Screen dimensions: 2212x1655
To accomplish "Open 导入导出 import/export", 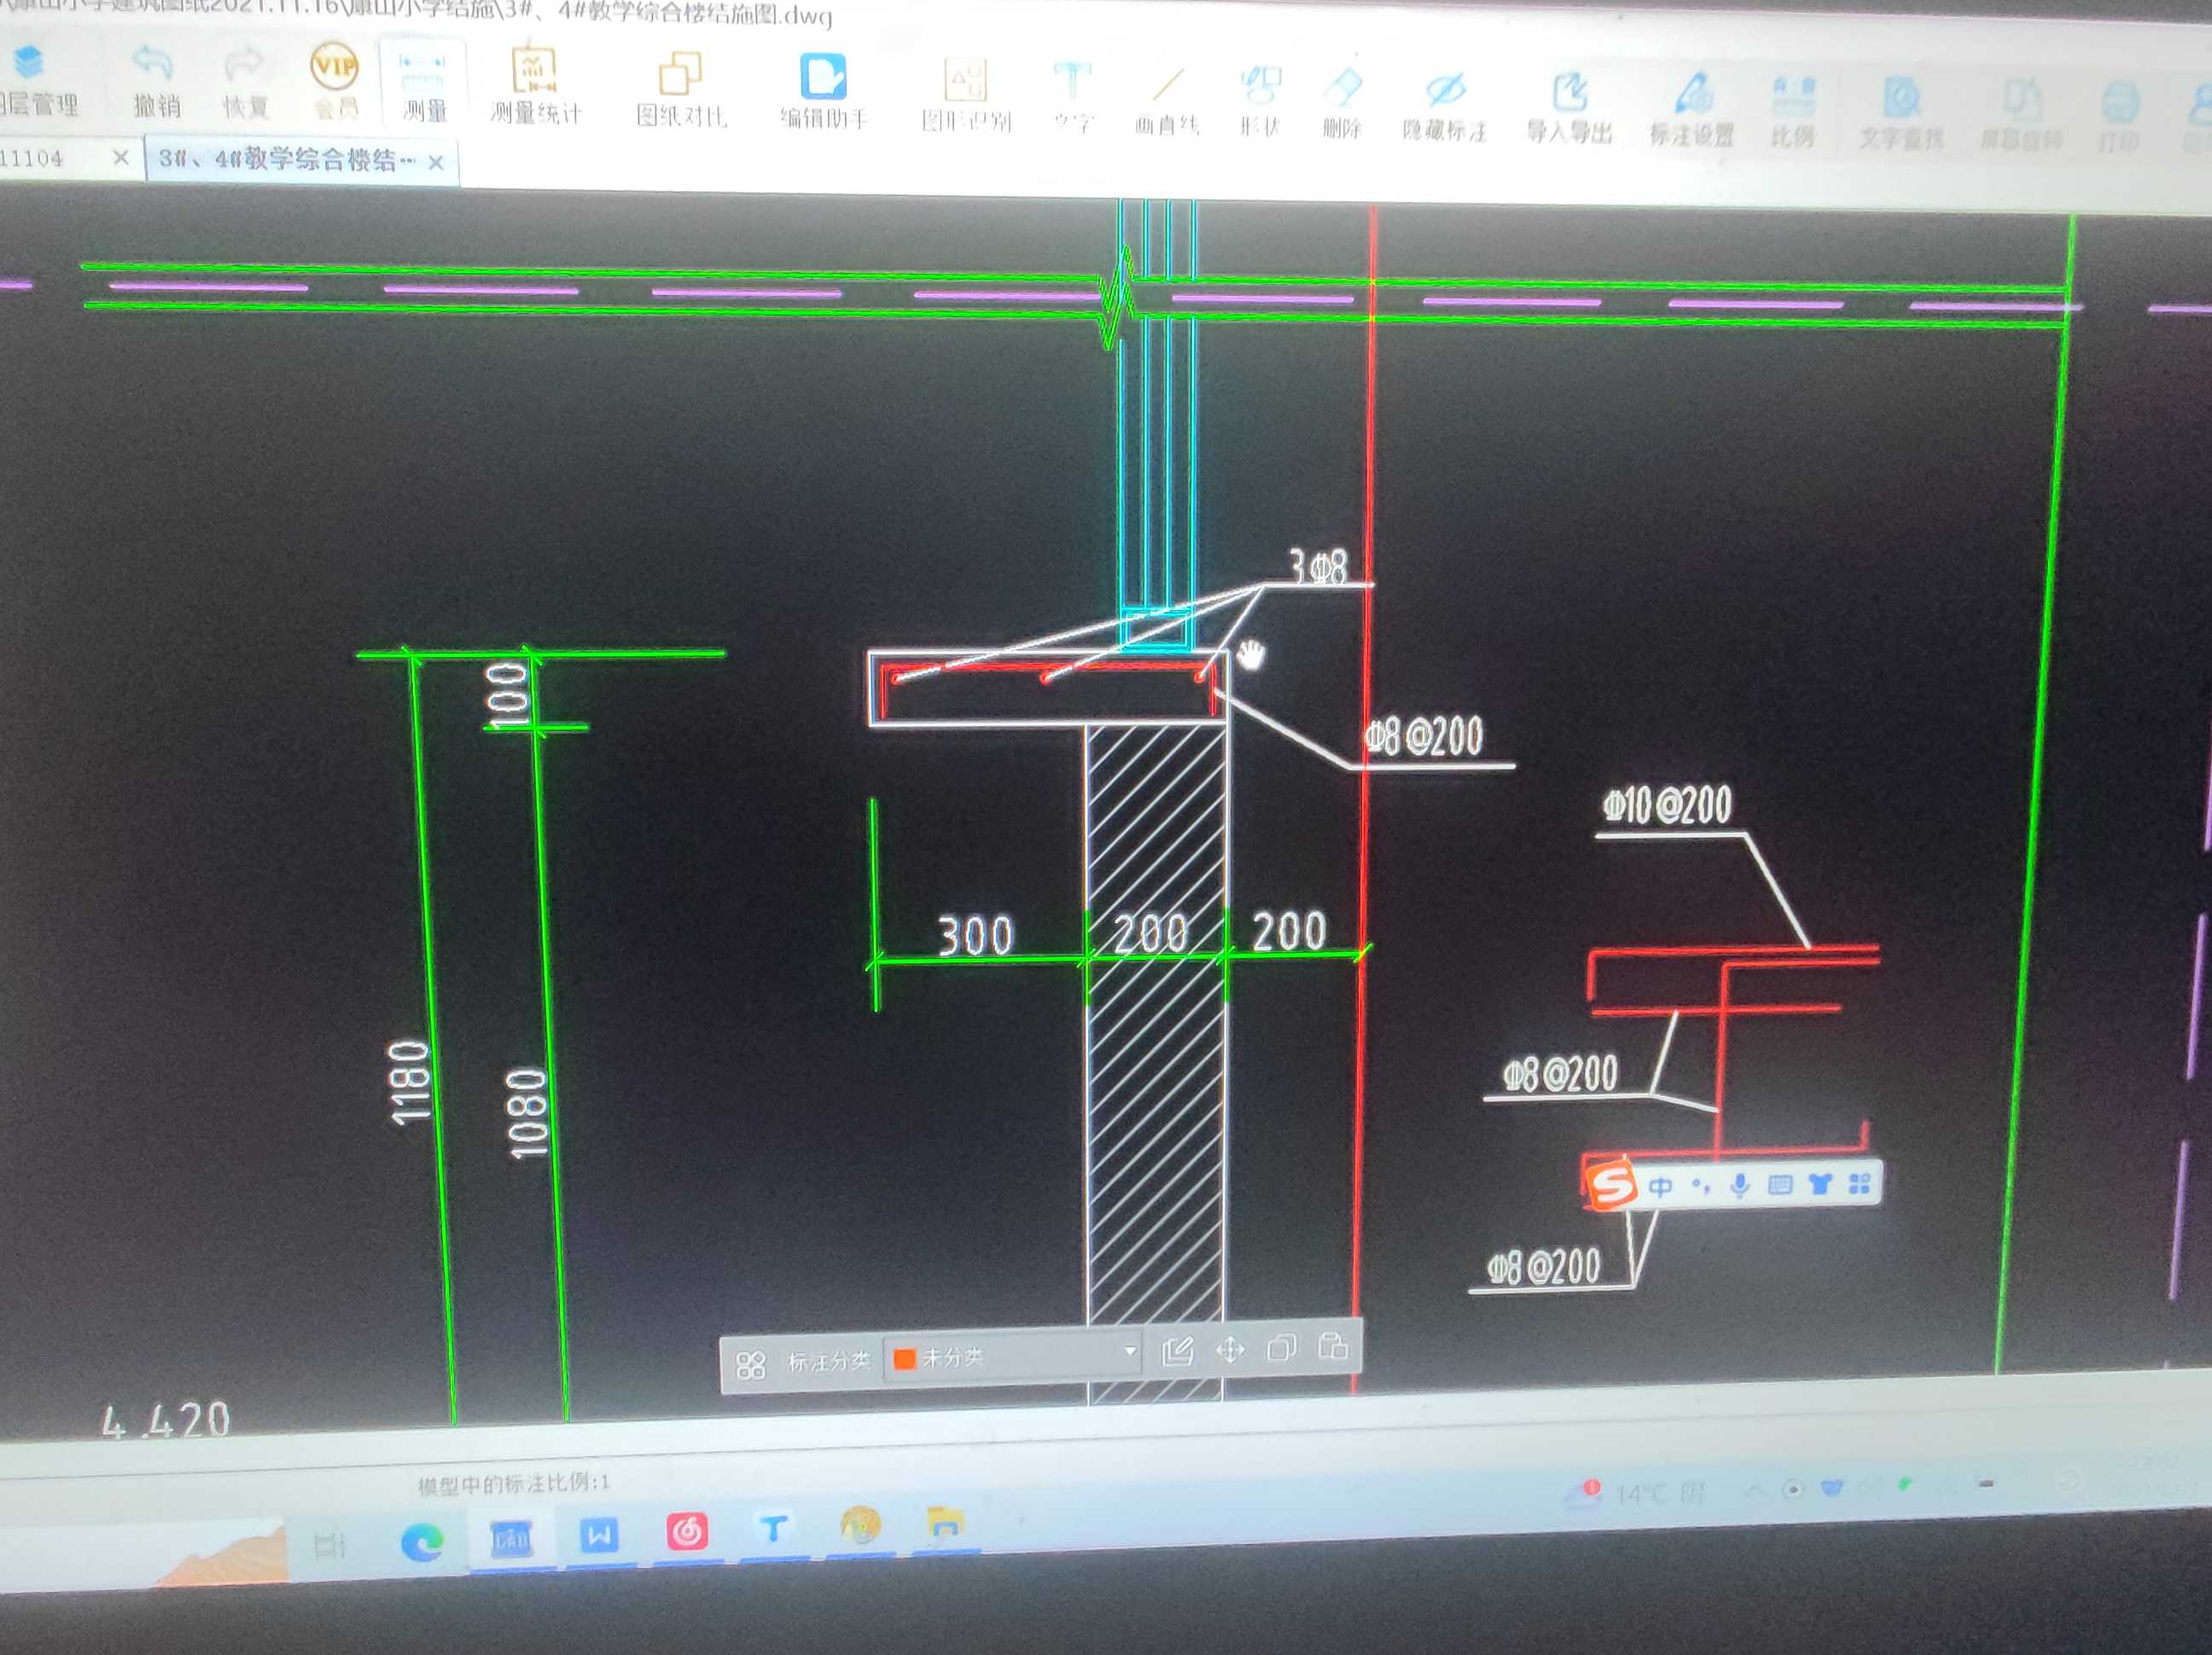I will point(1570,109).
